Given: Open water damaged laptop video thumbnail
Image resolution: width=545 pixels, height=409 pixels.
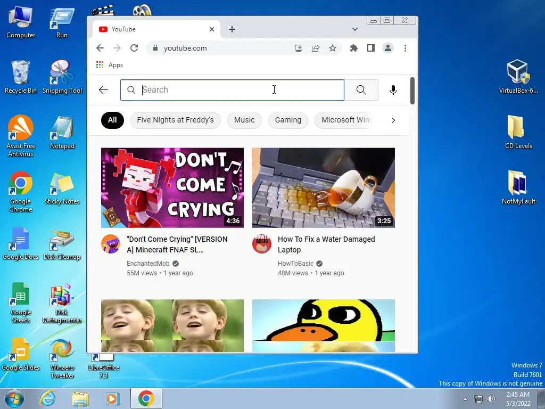Looking at the screenshot, I should 324,188.
